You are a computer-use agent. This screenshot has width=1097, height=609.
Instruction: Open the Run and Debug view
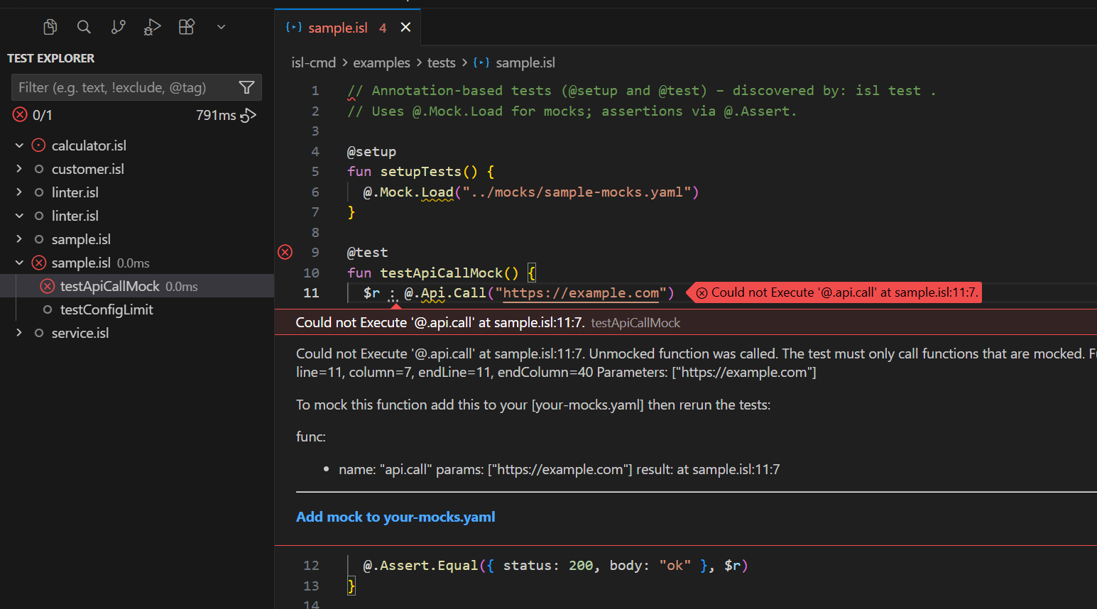click(151, 26)
